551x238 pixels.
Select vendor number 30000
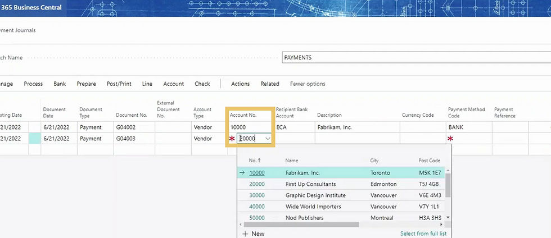point(257,195)
